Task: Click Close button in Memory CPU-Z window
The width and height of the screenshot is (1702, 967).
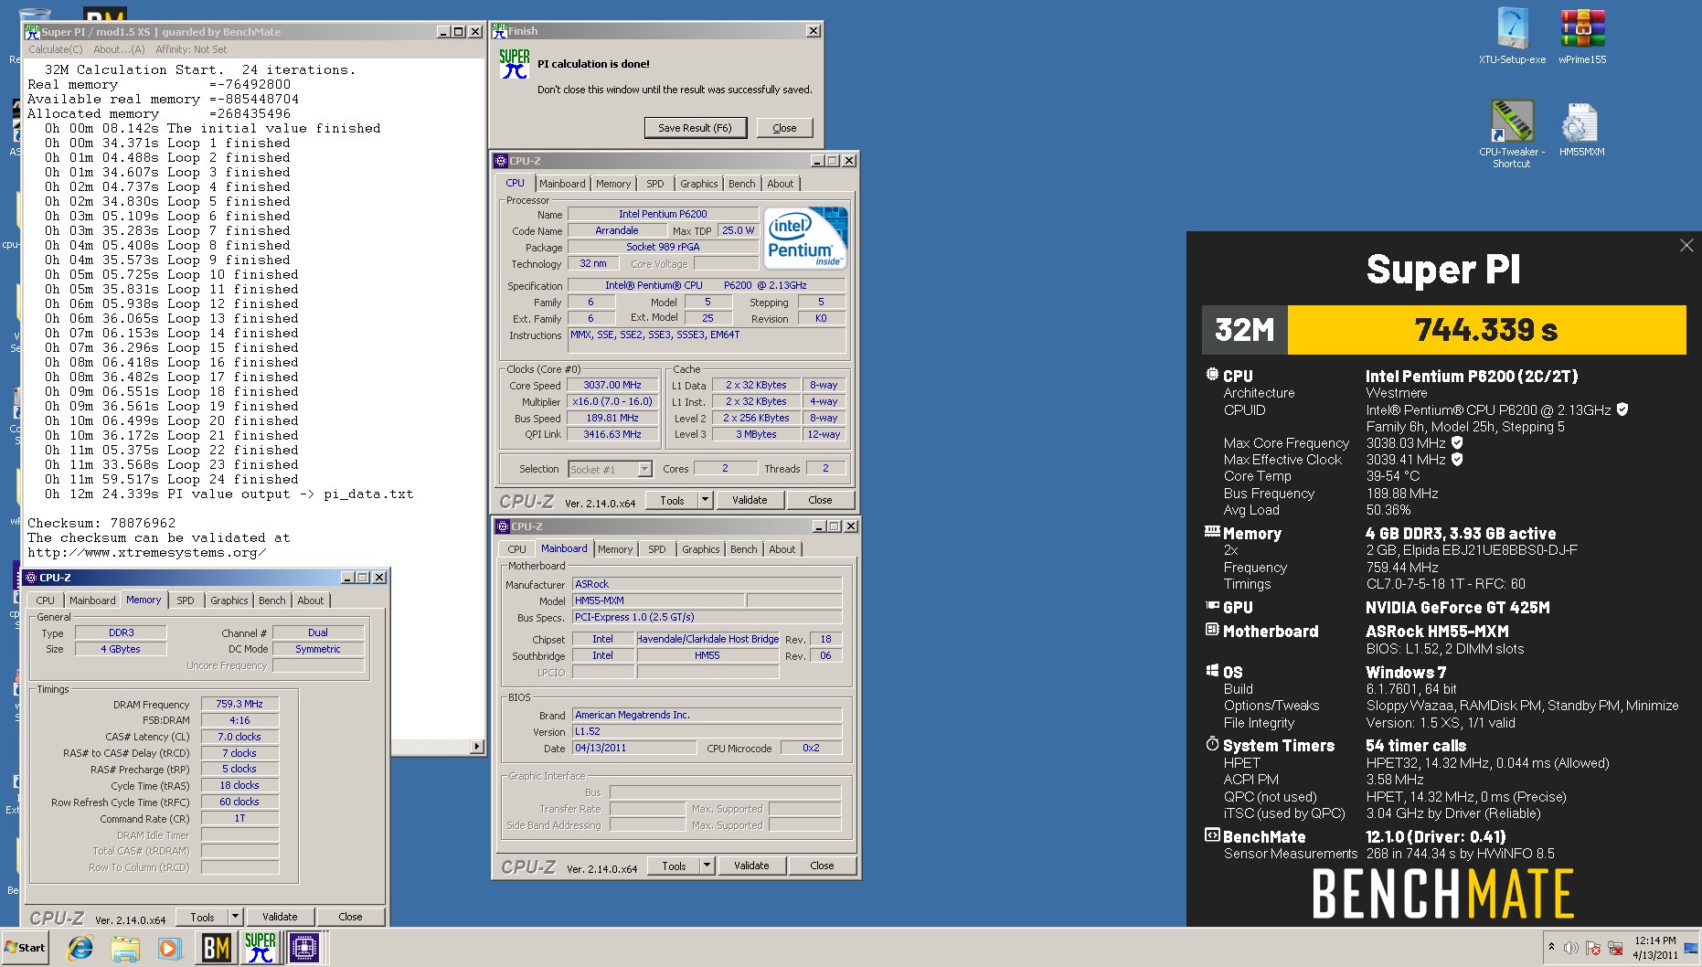Action: 350,917
